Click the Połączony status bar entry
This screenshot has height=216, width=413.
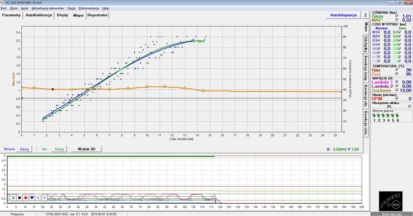17,214
